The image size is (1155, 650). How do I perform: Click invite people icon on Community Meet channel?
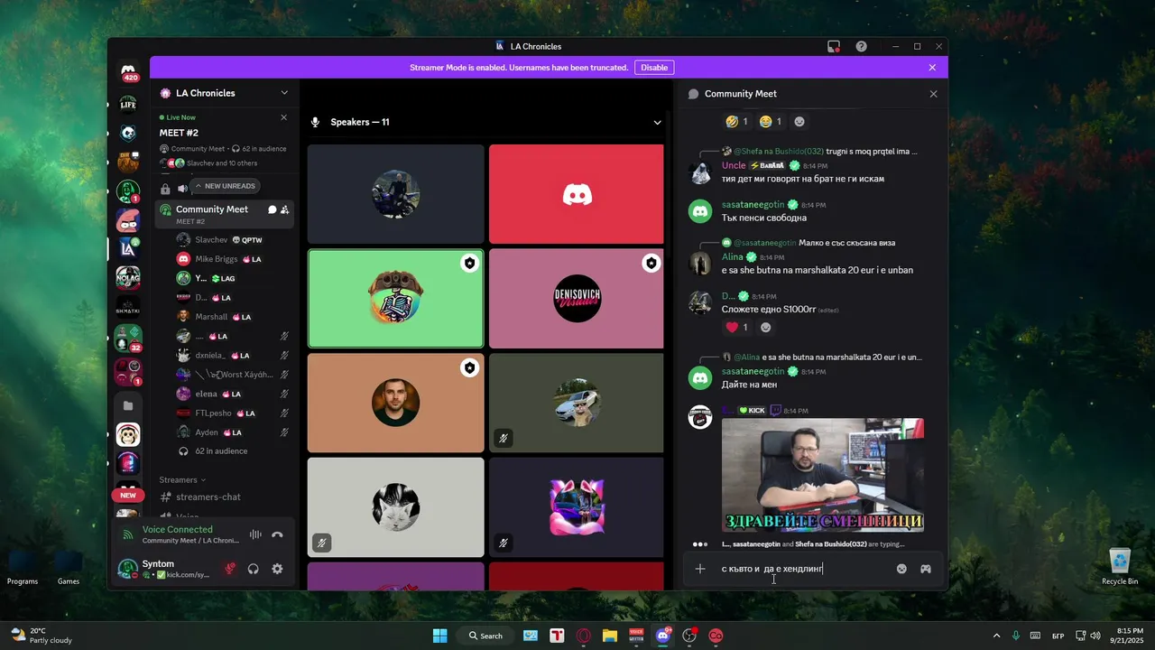(285, 209)
